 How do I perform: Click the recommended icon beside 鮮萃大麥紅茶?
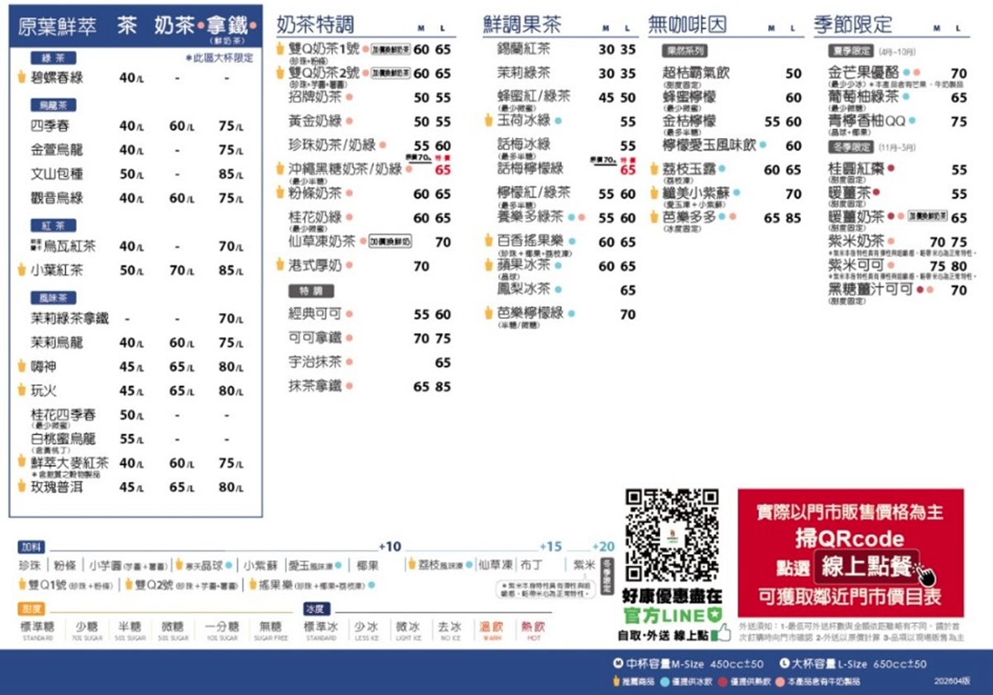tap(21, 461)
